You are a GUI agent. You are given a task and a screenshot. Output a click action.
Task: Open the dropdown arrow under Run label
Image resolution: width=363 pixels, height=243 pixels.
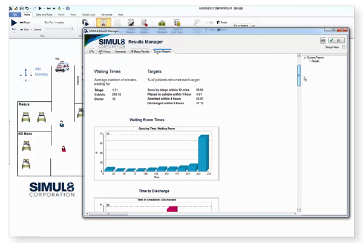(14, 32)
